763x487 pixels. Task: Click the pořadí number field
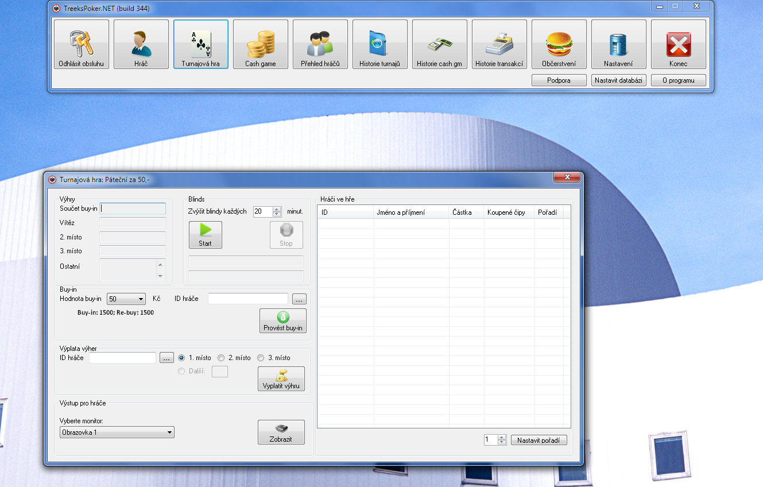pos(490,440)
